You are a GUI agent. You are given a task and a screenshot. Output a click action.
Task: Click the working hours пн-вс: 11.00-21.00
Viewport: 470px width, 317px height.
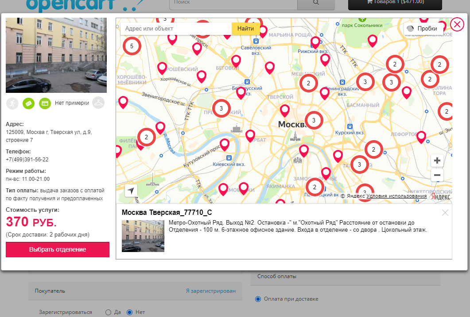click(x=27, y=179)
